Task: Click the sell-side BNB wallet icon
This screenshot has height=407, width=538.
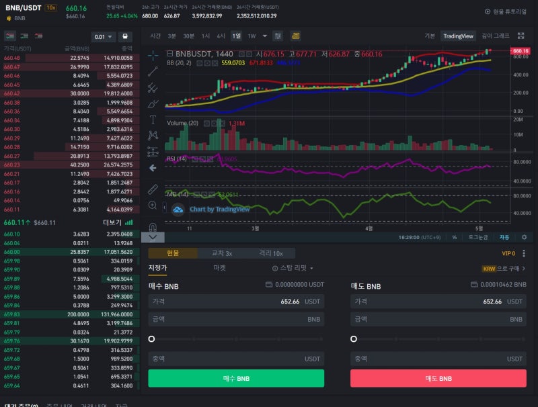Action: [474, 284]
